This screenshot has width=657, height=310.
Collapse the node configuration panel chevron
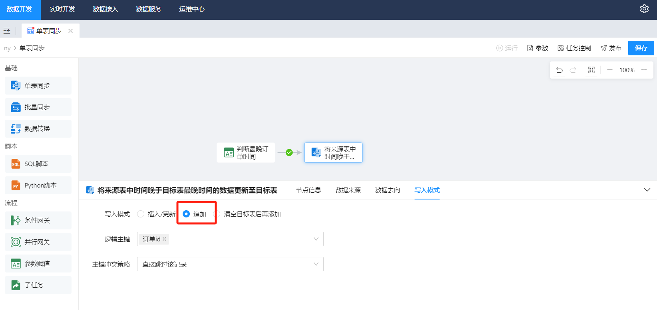click(x=647, y=190)
